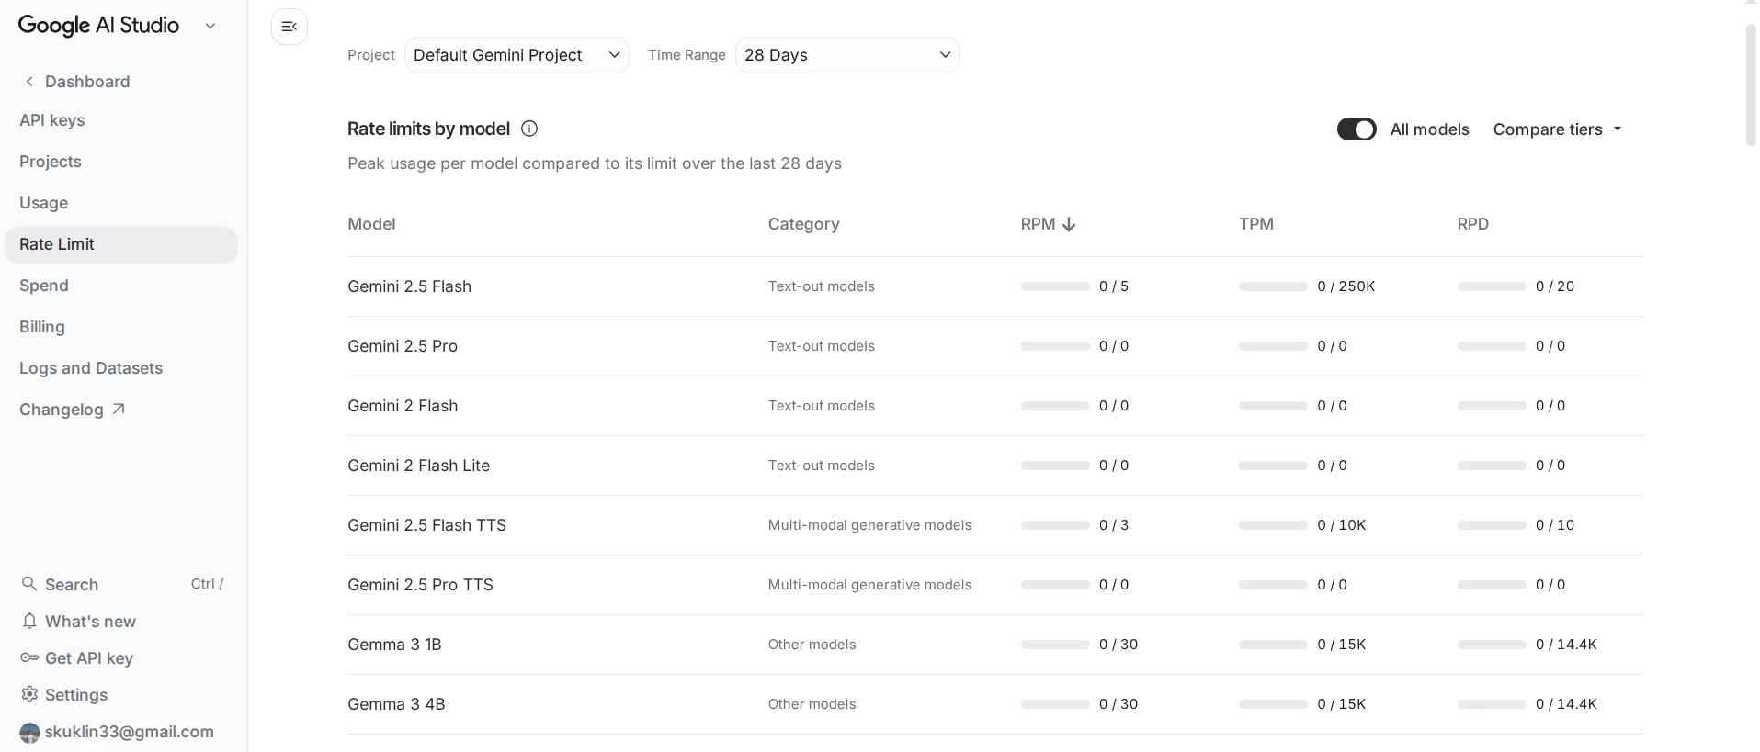Click the Rate limits by model heading

tap(428, 129)
